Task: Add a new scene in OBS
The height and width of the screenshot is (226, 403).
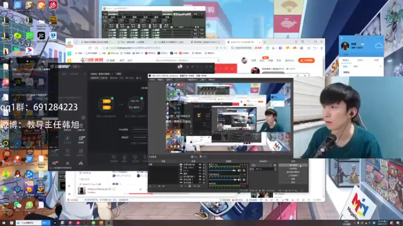Action: (x=150, y=186)
